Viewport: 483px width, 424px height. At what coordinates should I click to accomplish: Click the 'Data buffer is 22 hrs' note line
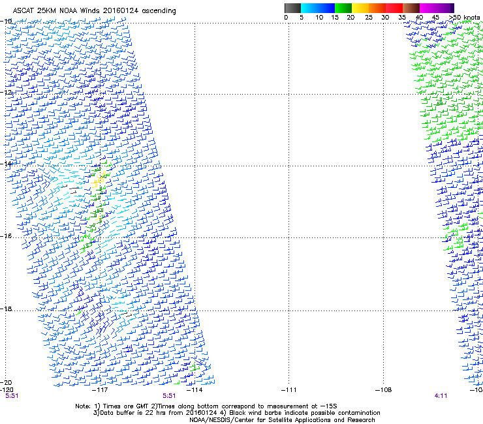(x=236, y=413)
